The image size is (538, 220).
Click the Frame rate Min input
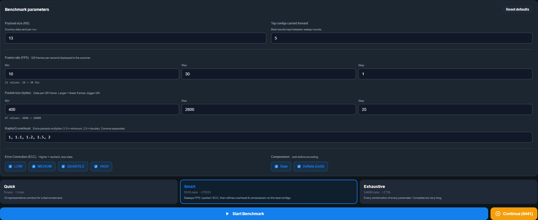(92, 74)
